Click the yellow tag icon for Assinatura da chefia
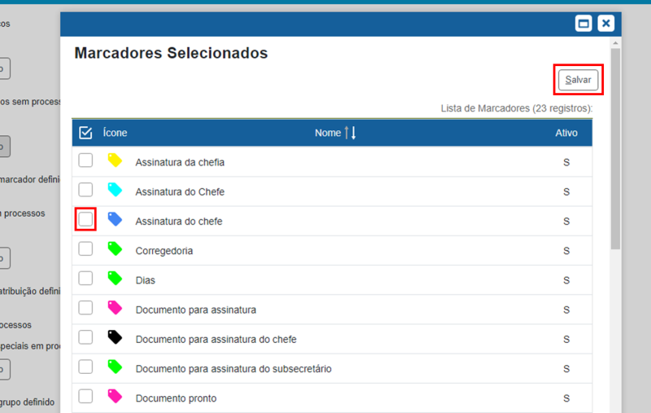651x413 pixels. coord(115,160)
